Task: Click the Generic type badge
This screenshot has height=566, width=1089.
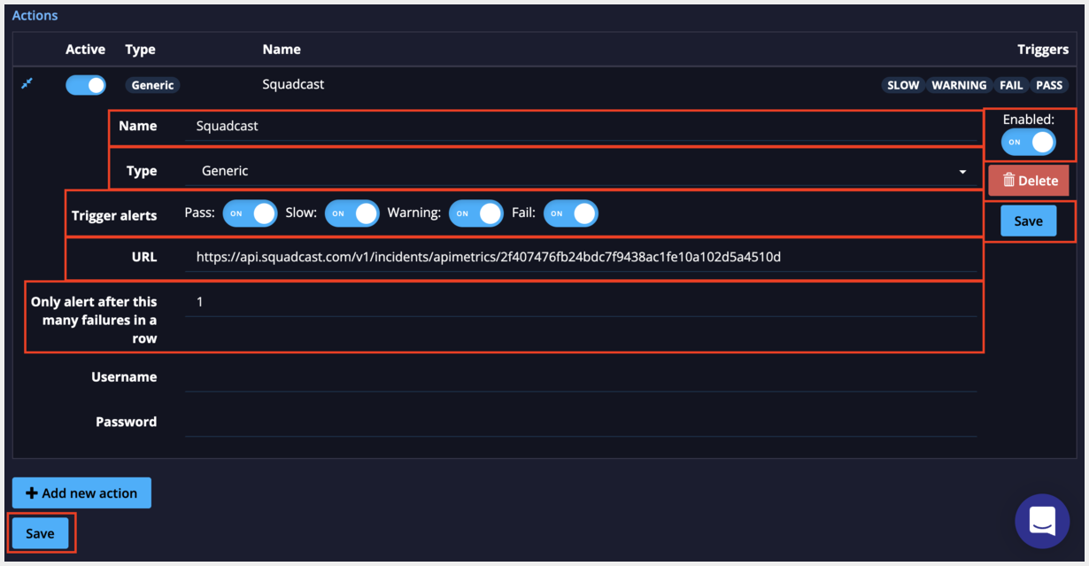Action: point(153,85)
